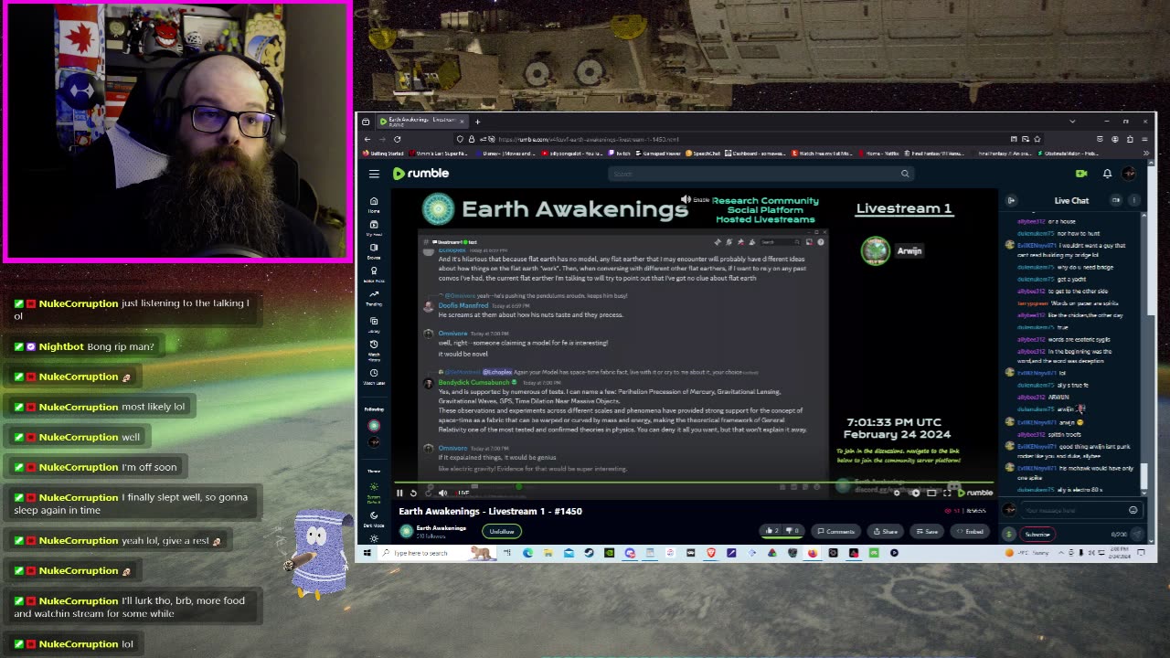
Task: Reload the page in browser
Action: (398, 139)
